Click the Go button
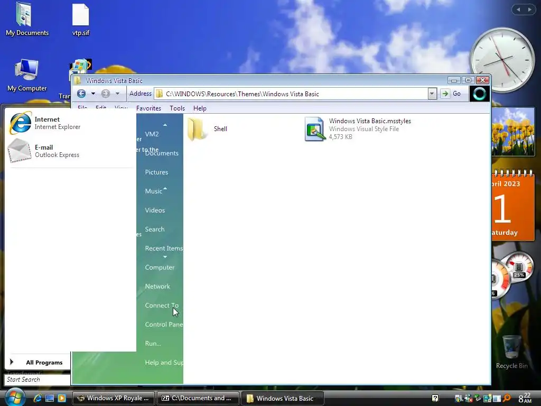 click(452, 94)
